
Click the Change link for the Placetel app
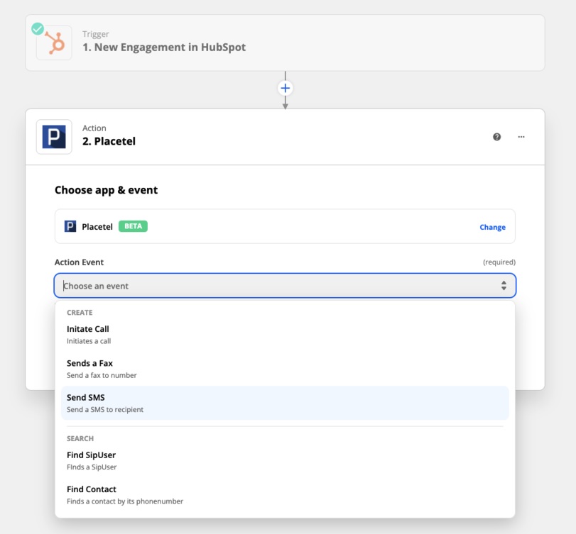click(492, 227)
